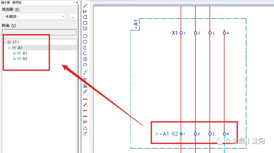
Task: Select the Spline curve tool
Action: [85, 72]
